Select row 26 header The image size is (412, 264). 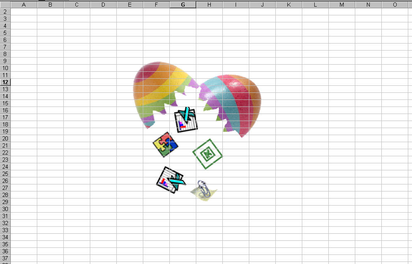5,181
